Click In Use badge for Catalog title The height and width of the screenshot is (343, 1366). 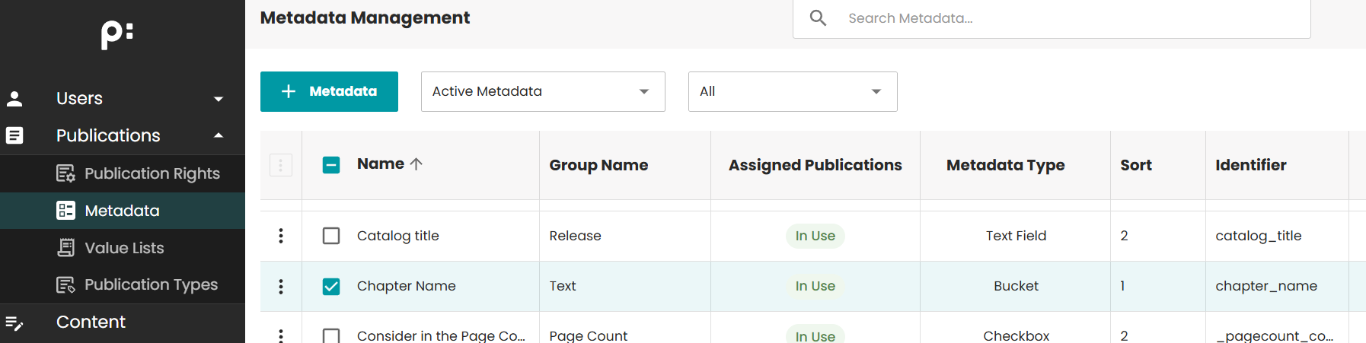point(815,236)
